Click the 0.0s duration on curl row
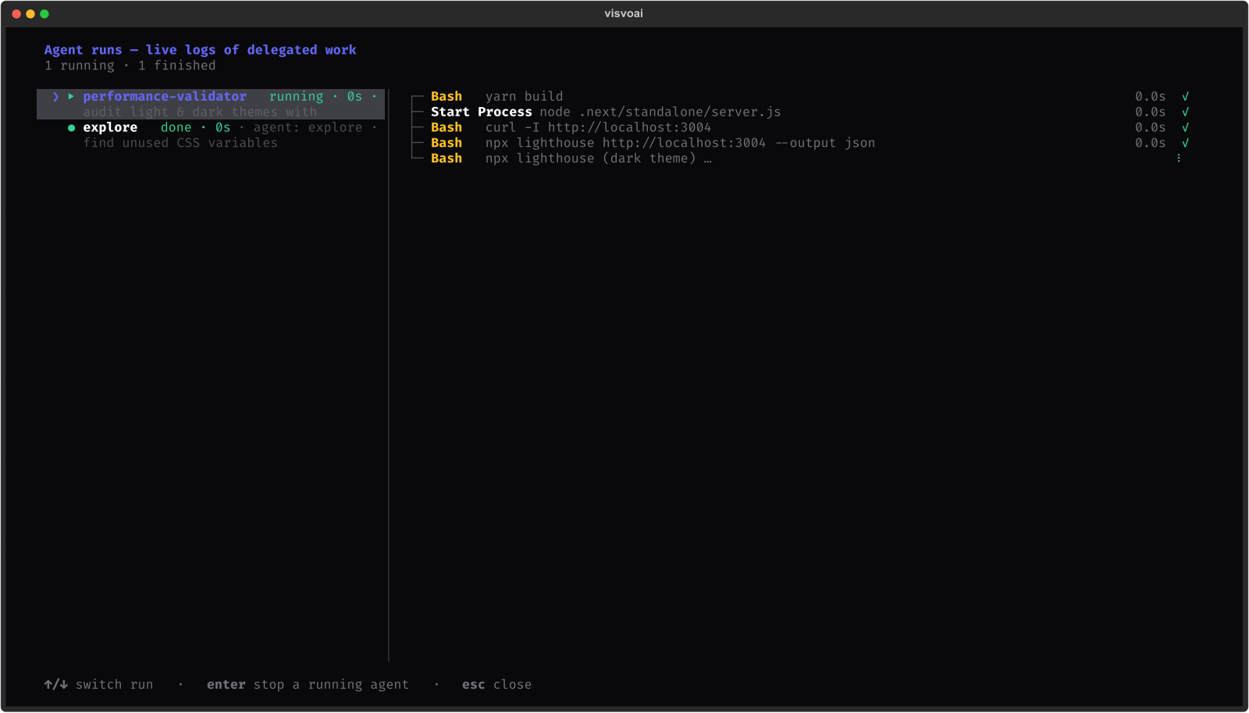Image resolution: width=1249 pixels, height=713 pixels. tap(1150, 128)
